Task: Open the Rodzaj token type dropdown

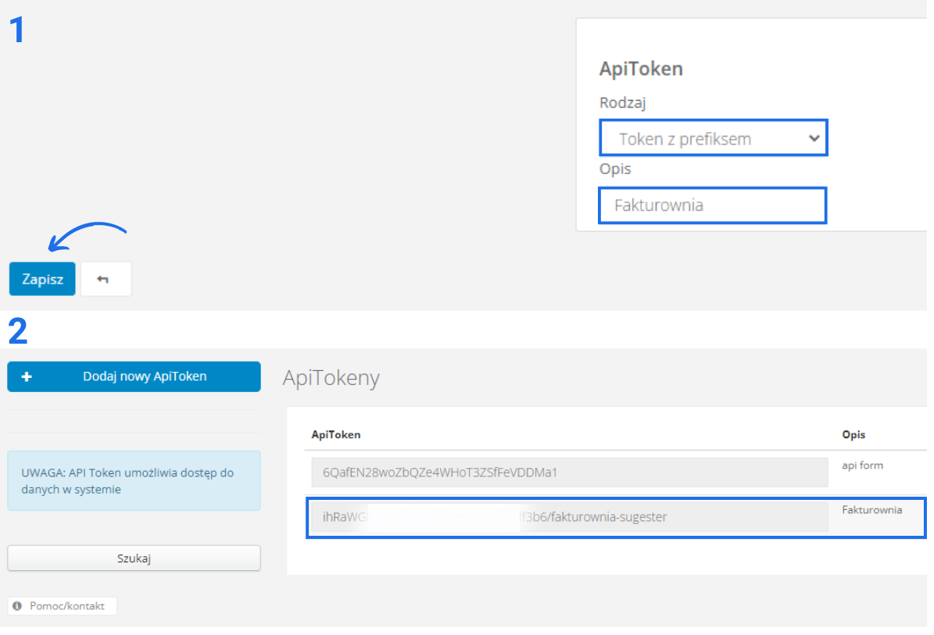Action: (711, 139)
